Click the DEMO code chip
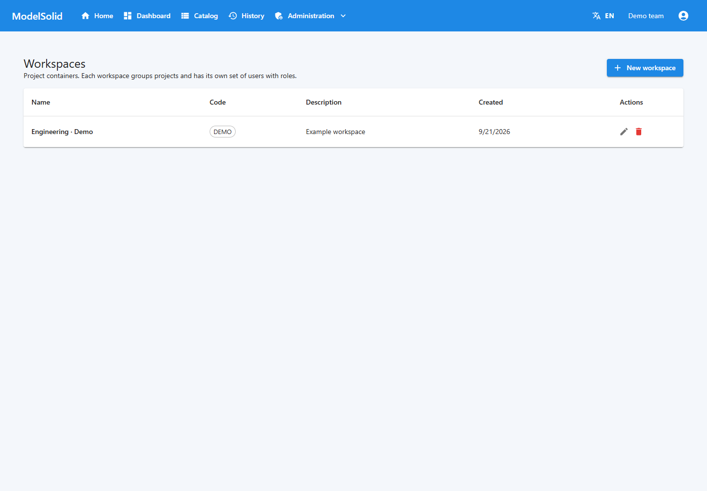Screen dimensions: 707x491 (222, 132)
